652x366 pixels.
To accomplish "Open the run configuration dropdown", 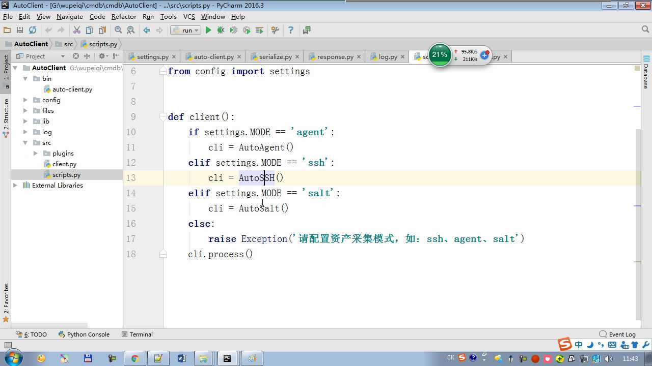I will tap(185, 30).
